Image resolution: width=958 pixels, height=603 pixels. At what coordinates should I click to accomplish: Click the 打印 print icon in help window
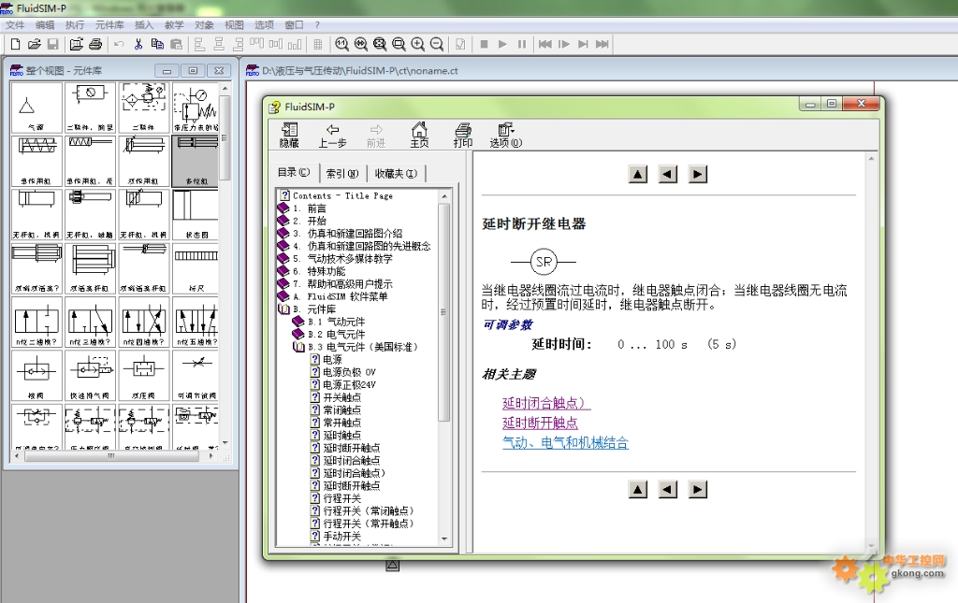pyautogui.click(x=462, y=135)
